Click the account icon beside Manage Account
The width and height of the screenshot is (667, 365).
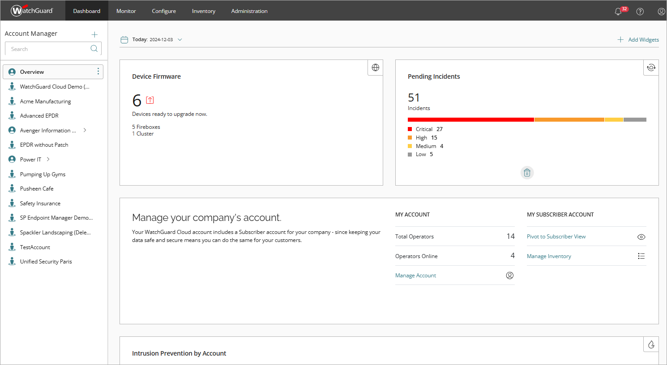[x=509, y=275]
